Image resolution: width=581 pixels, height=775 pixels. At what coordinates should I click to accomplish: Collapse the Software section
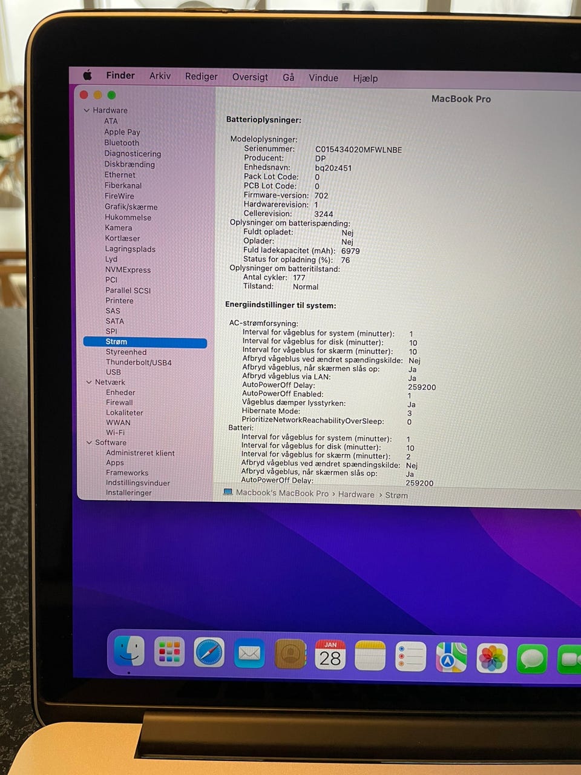pyautogui.click(x=89, y=443)
